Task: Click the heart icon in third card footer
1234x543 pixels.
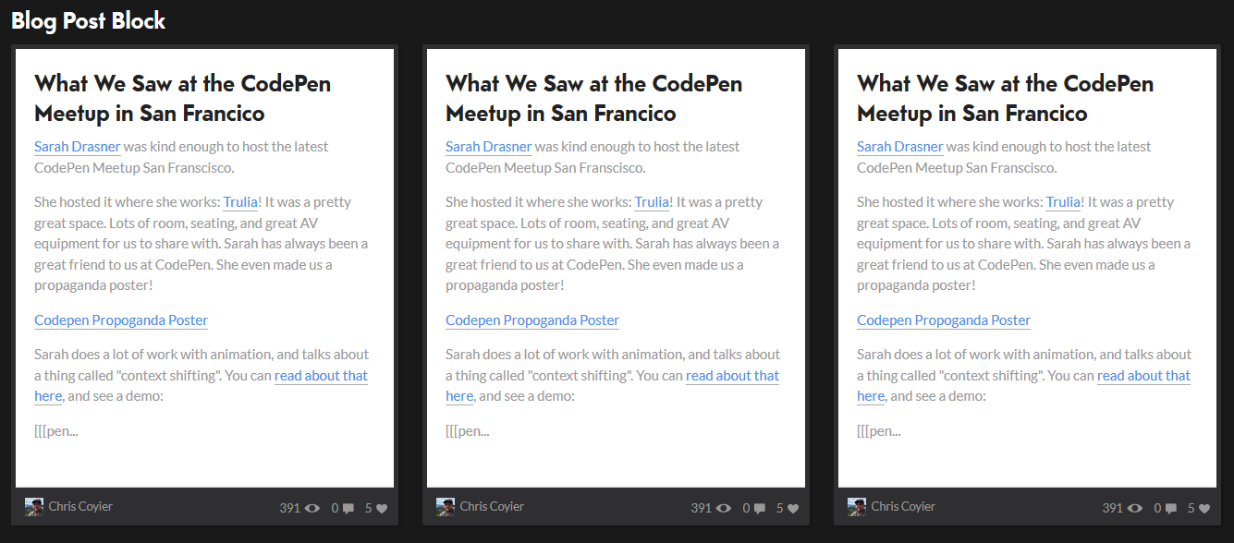Action: pos(1204,509)
